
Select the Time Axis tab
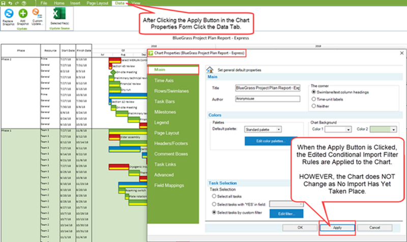coord(164,80)
